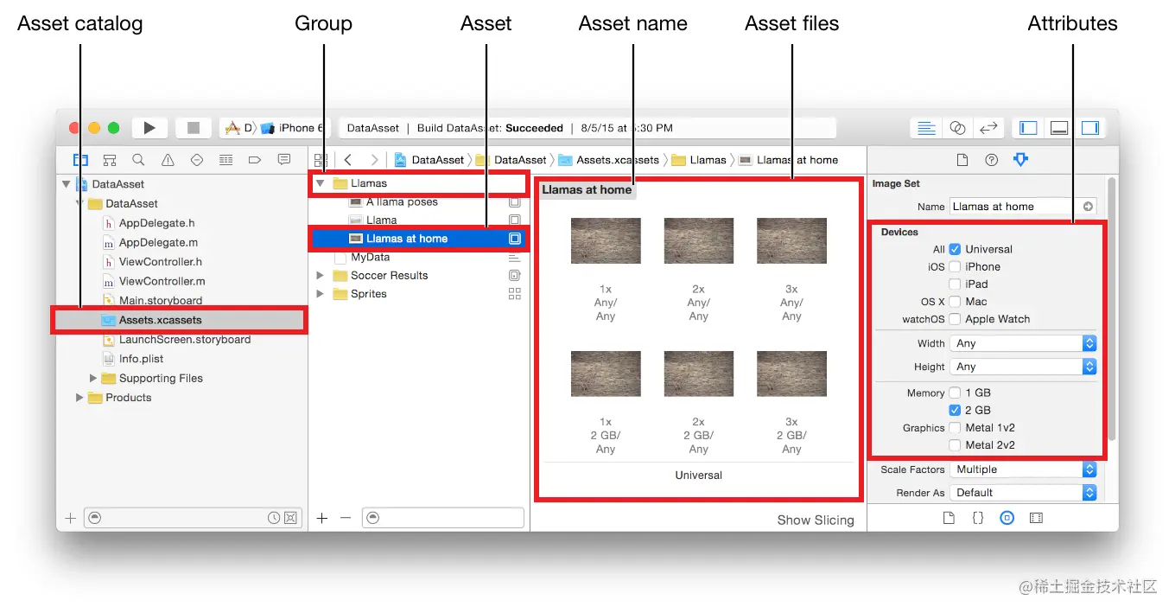Enable the iPad device checkbox
This screenshot has height=613, width=1175.
click(955, 284)
